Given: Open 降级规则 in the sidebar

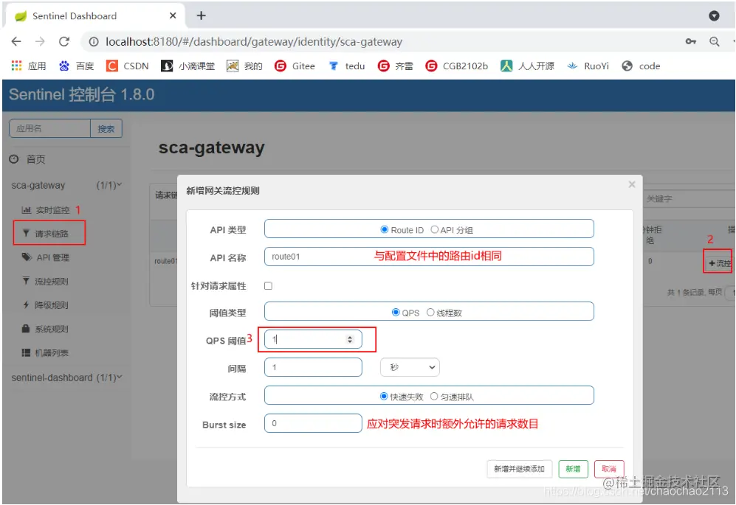Looking at the screenshot, I should click(46, 305).
